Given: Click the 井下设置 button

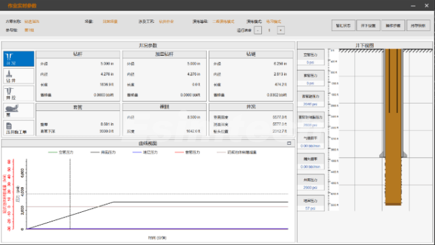Looking at the screenshot, I should pyautogui.click(x=368, y=26).
